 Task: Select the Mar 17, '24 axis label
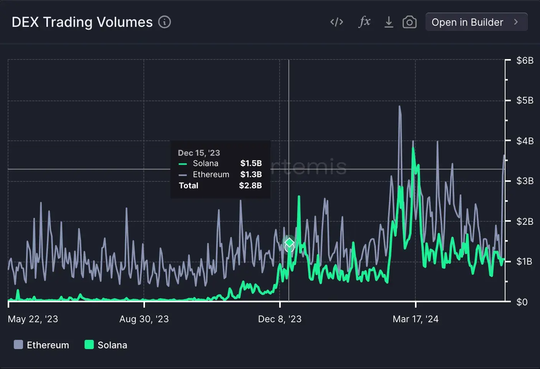pos(416,319)
